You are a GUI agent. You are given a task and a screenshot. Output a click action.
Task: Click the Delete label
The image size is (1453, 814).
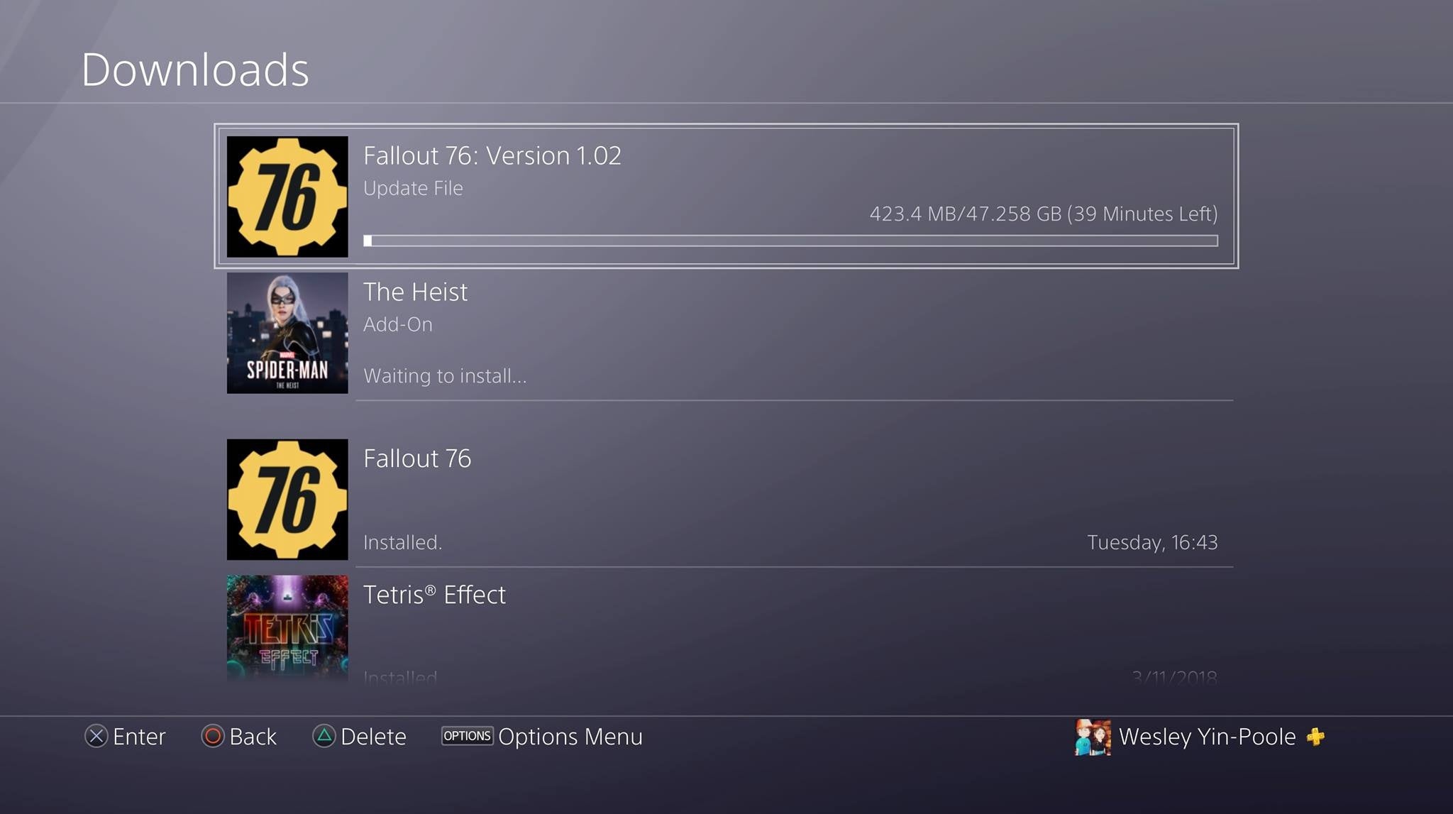tap(373, 737)
